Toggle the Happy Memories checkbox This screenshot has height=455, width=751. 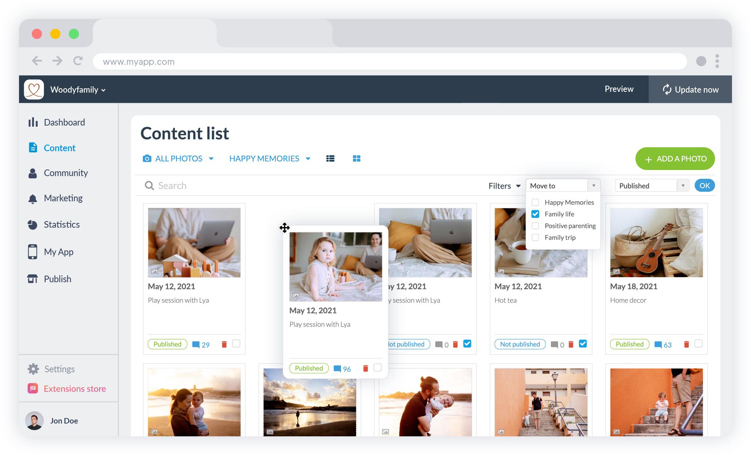[535, 202]
